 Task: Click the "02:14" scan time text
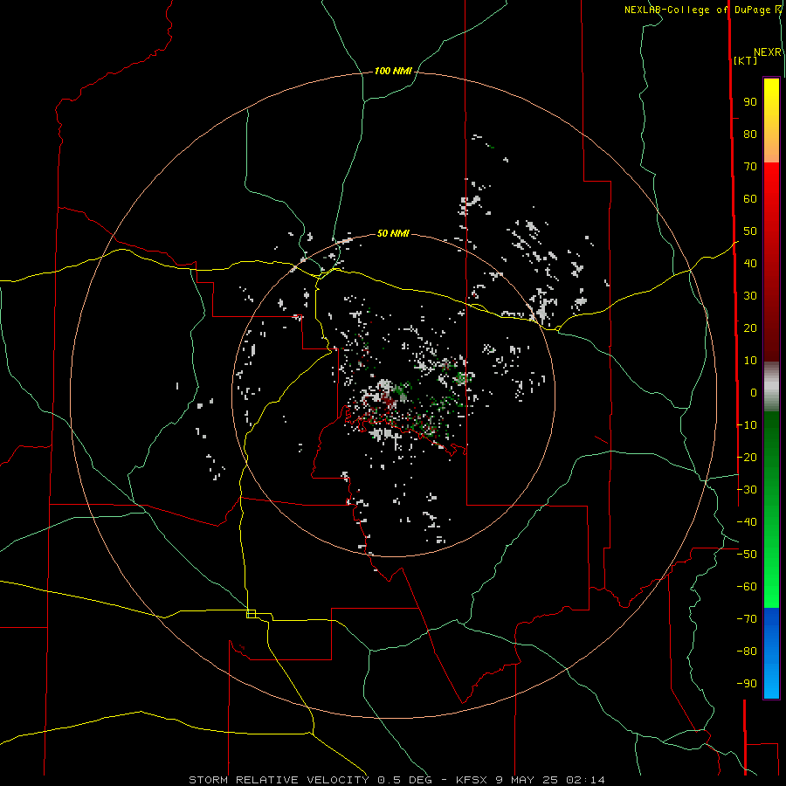[x=585, y=780]
